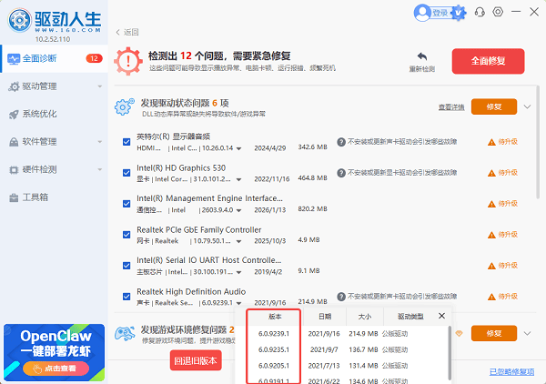Click 待升级 warning on 显示器音频 row
The width and height of the screenshot is (546, 384).
(502, 142)
